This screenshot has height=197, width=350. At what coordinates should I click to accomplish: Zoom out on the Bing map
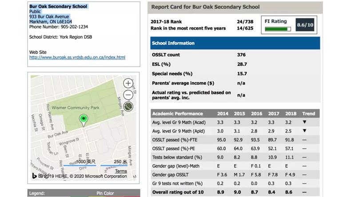128,95
